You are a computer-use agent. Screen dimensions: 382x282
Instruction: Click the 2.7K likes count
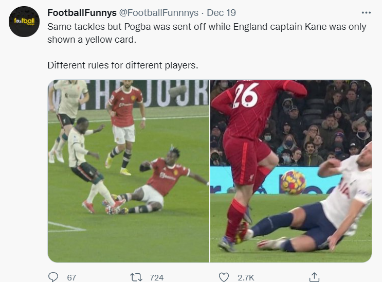246,277
